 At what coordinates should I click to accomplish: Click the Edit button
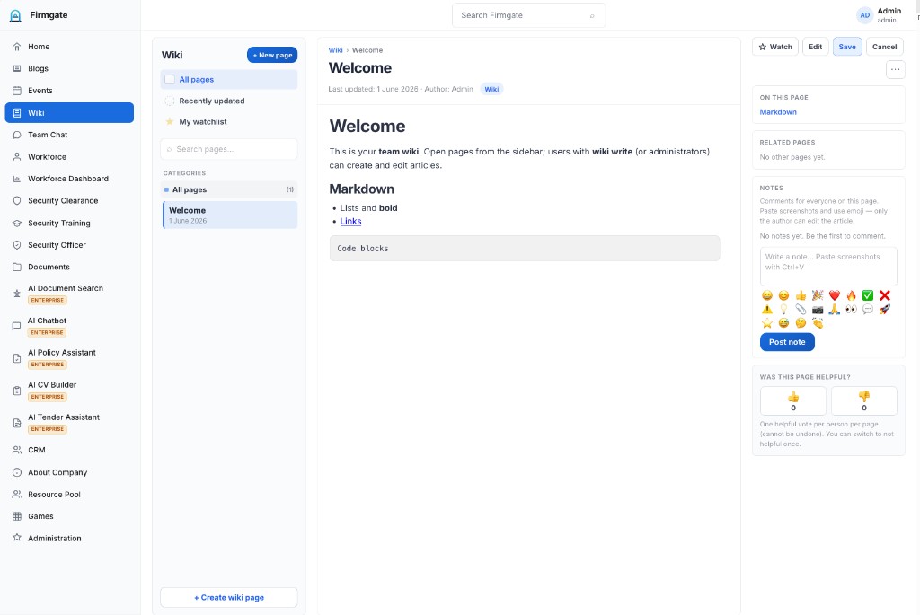pos(815,47)
